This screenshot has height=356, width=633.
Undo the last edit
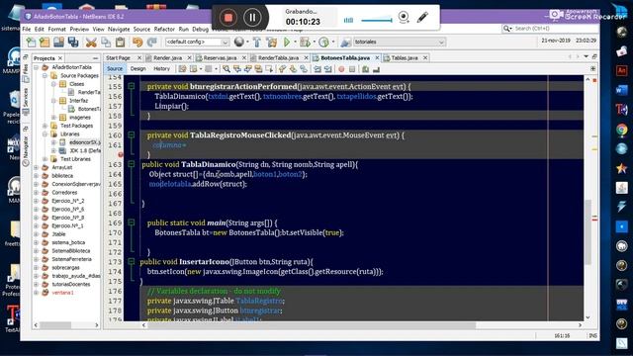[137, 42]
